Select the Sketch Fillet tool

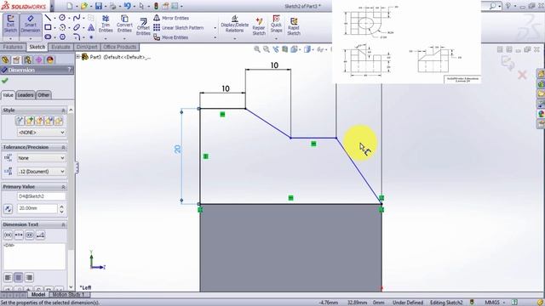(77, 37)
